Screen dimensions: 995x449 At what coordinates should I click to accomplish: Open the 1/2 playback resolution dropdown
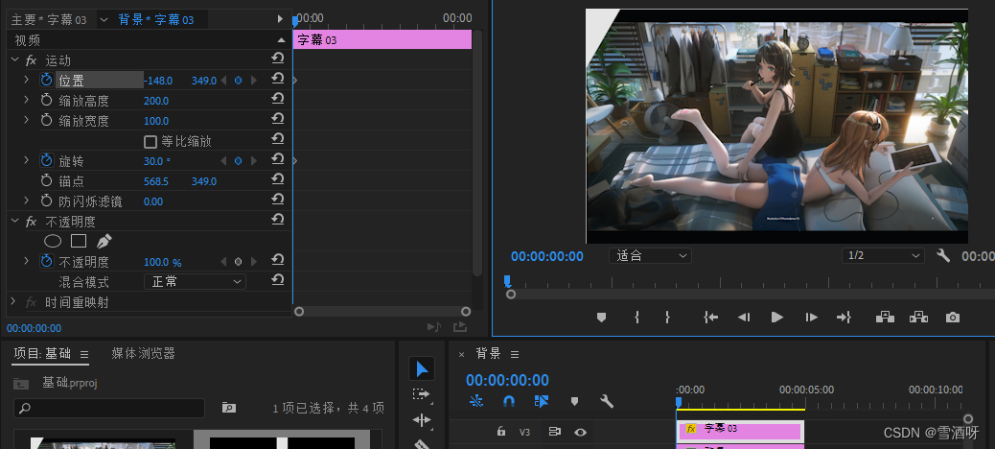click(x=883, y=256)
